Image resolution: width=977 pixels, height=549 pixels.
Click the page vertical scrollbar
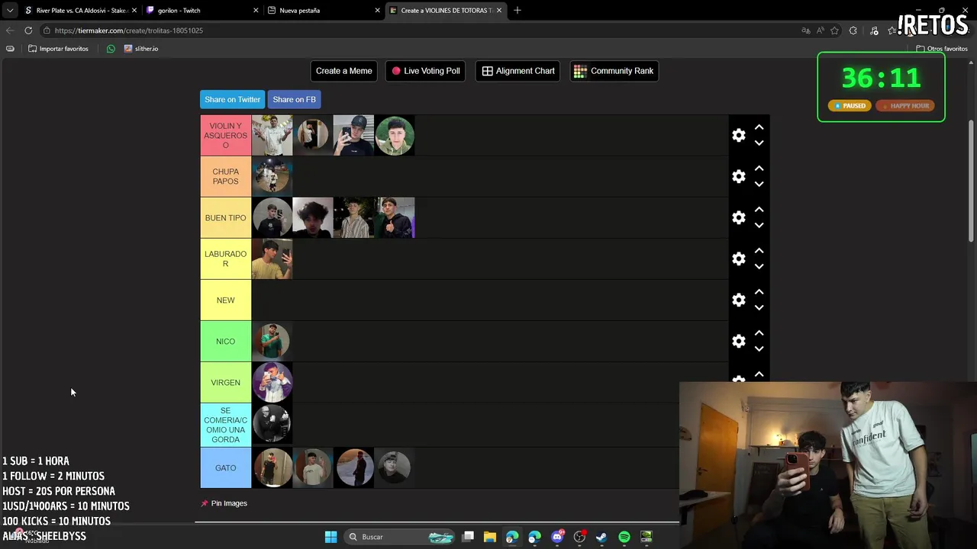[x=971, y=181]
